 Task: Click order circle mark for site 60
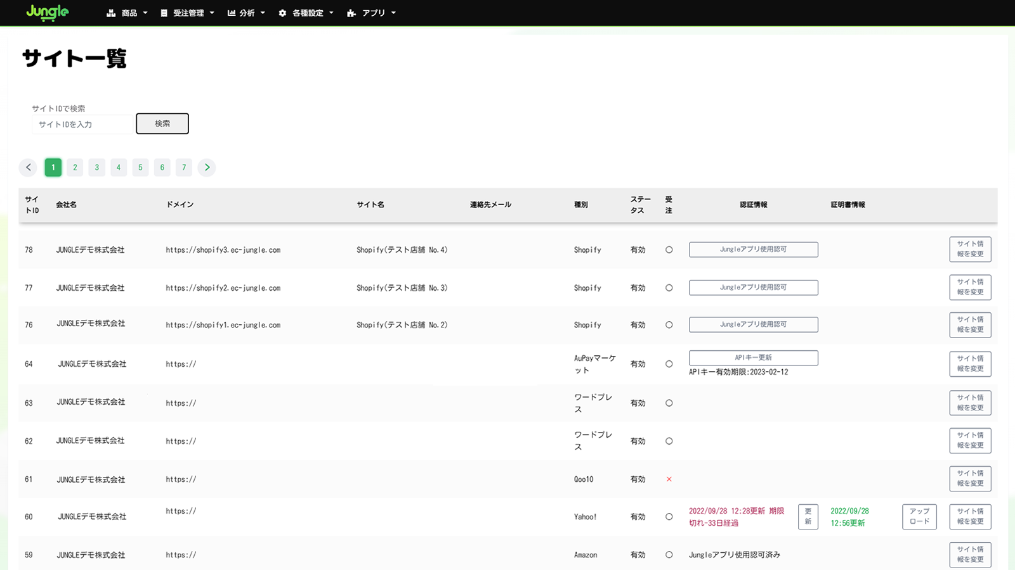669,517
